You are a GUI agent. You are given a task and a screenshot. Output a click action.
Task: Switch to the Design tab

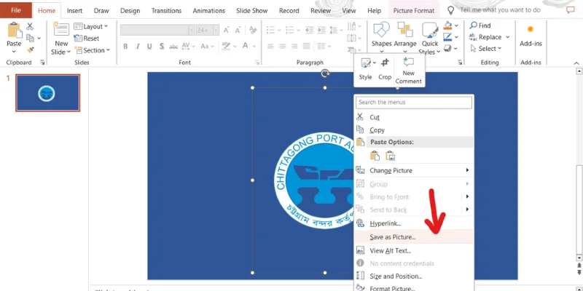click(x=130, y=11)
